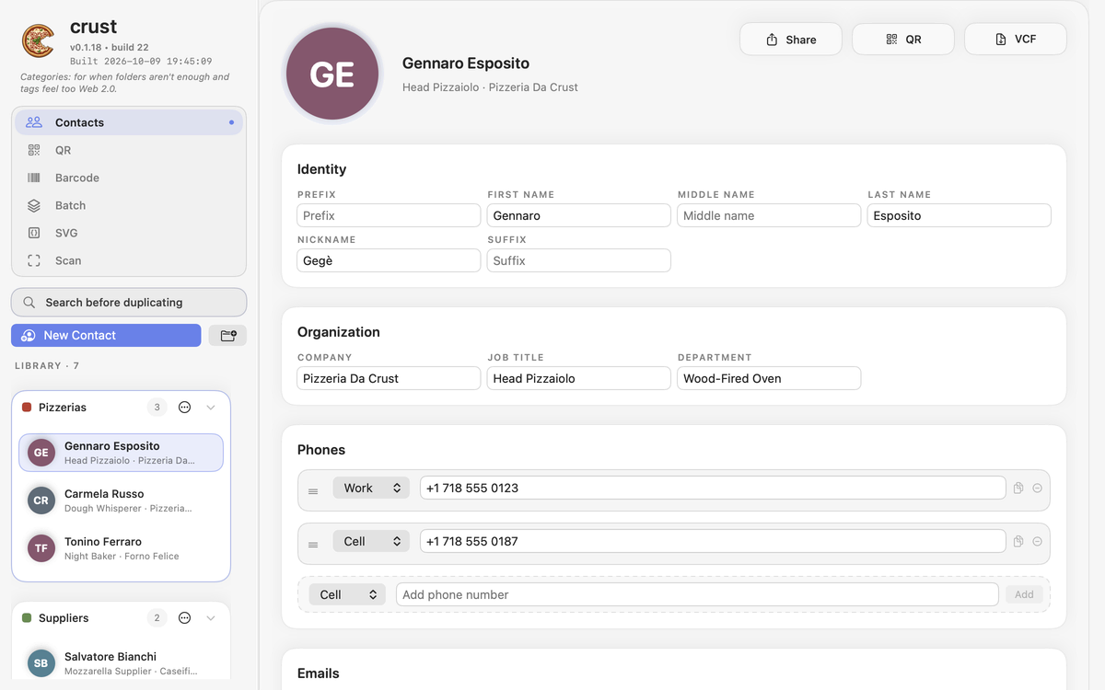Open the more options menu for Suppliers
Screen dimensions: 1105x690
[x=184, y=618]
